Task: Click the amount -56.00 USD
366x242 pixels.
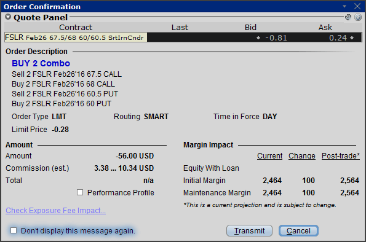Action: [x=135, y=156]
